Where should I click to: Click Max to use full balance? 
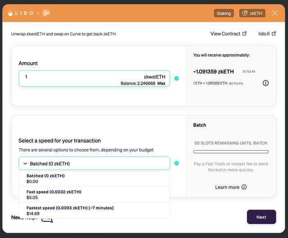[161, 83]
